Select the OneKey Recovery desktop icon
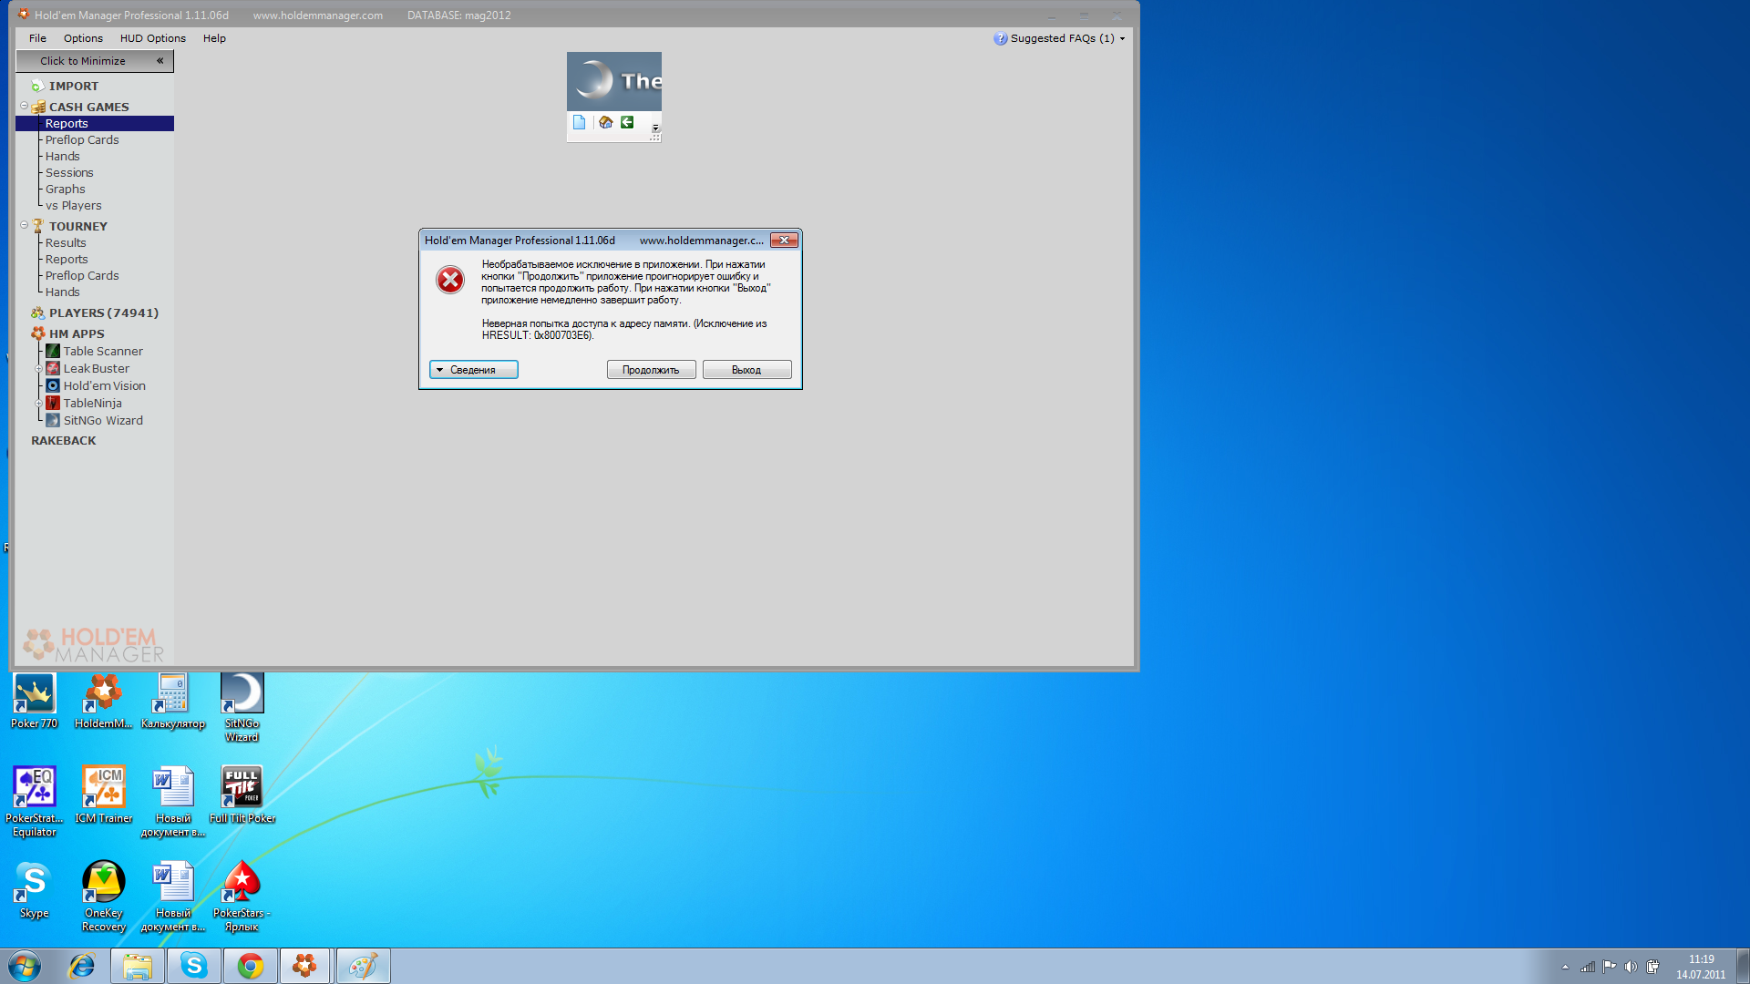1750x984 pixels. click(x=104, y=897)
